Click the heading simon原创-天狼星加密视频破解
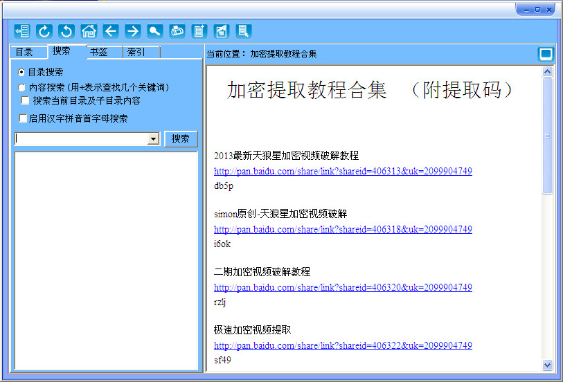Screen dimensions: 563x382 point(280,214)
